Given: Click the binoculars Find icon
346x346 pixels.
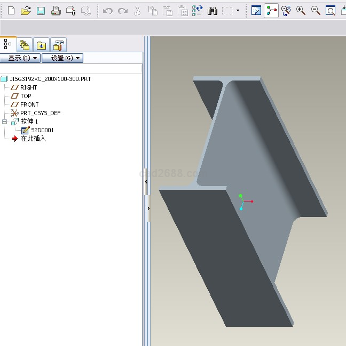Looking at the screenshot, I should (213, 11).
